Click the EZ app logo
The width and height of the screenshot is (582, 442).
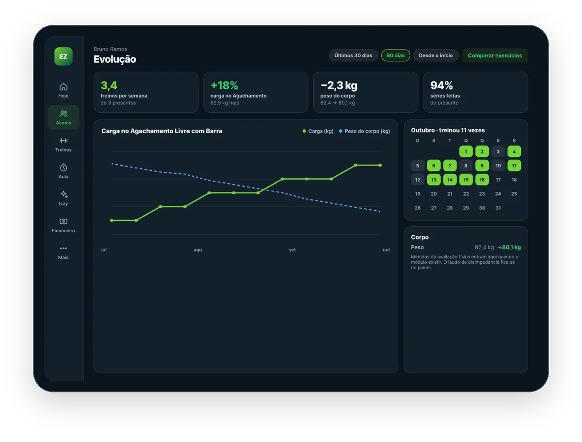[63, 56]
